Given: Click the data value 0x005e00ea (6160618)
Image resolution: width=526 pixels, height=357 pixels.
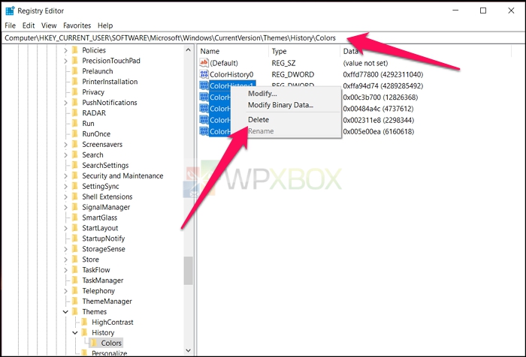Looking at the screenshot, I should [378, 131].
